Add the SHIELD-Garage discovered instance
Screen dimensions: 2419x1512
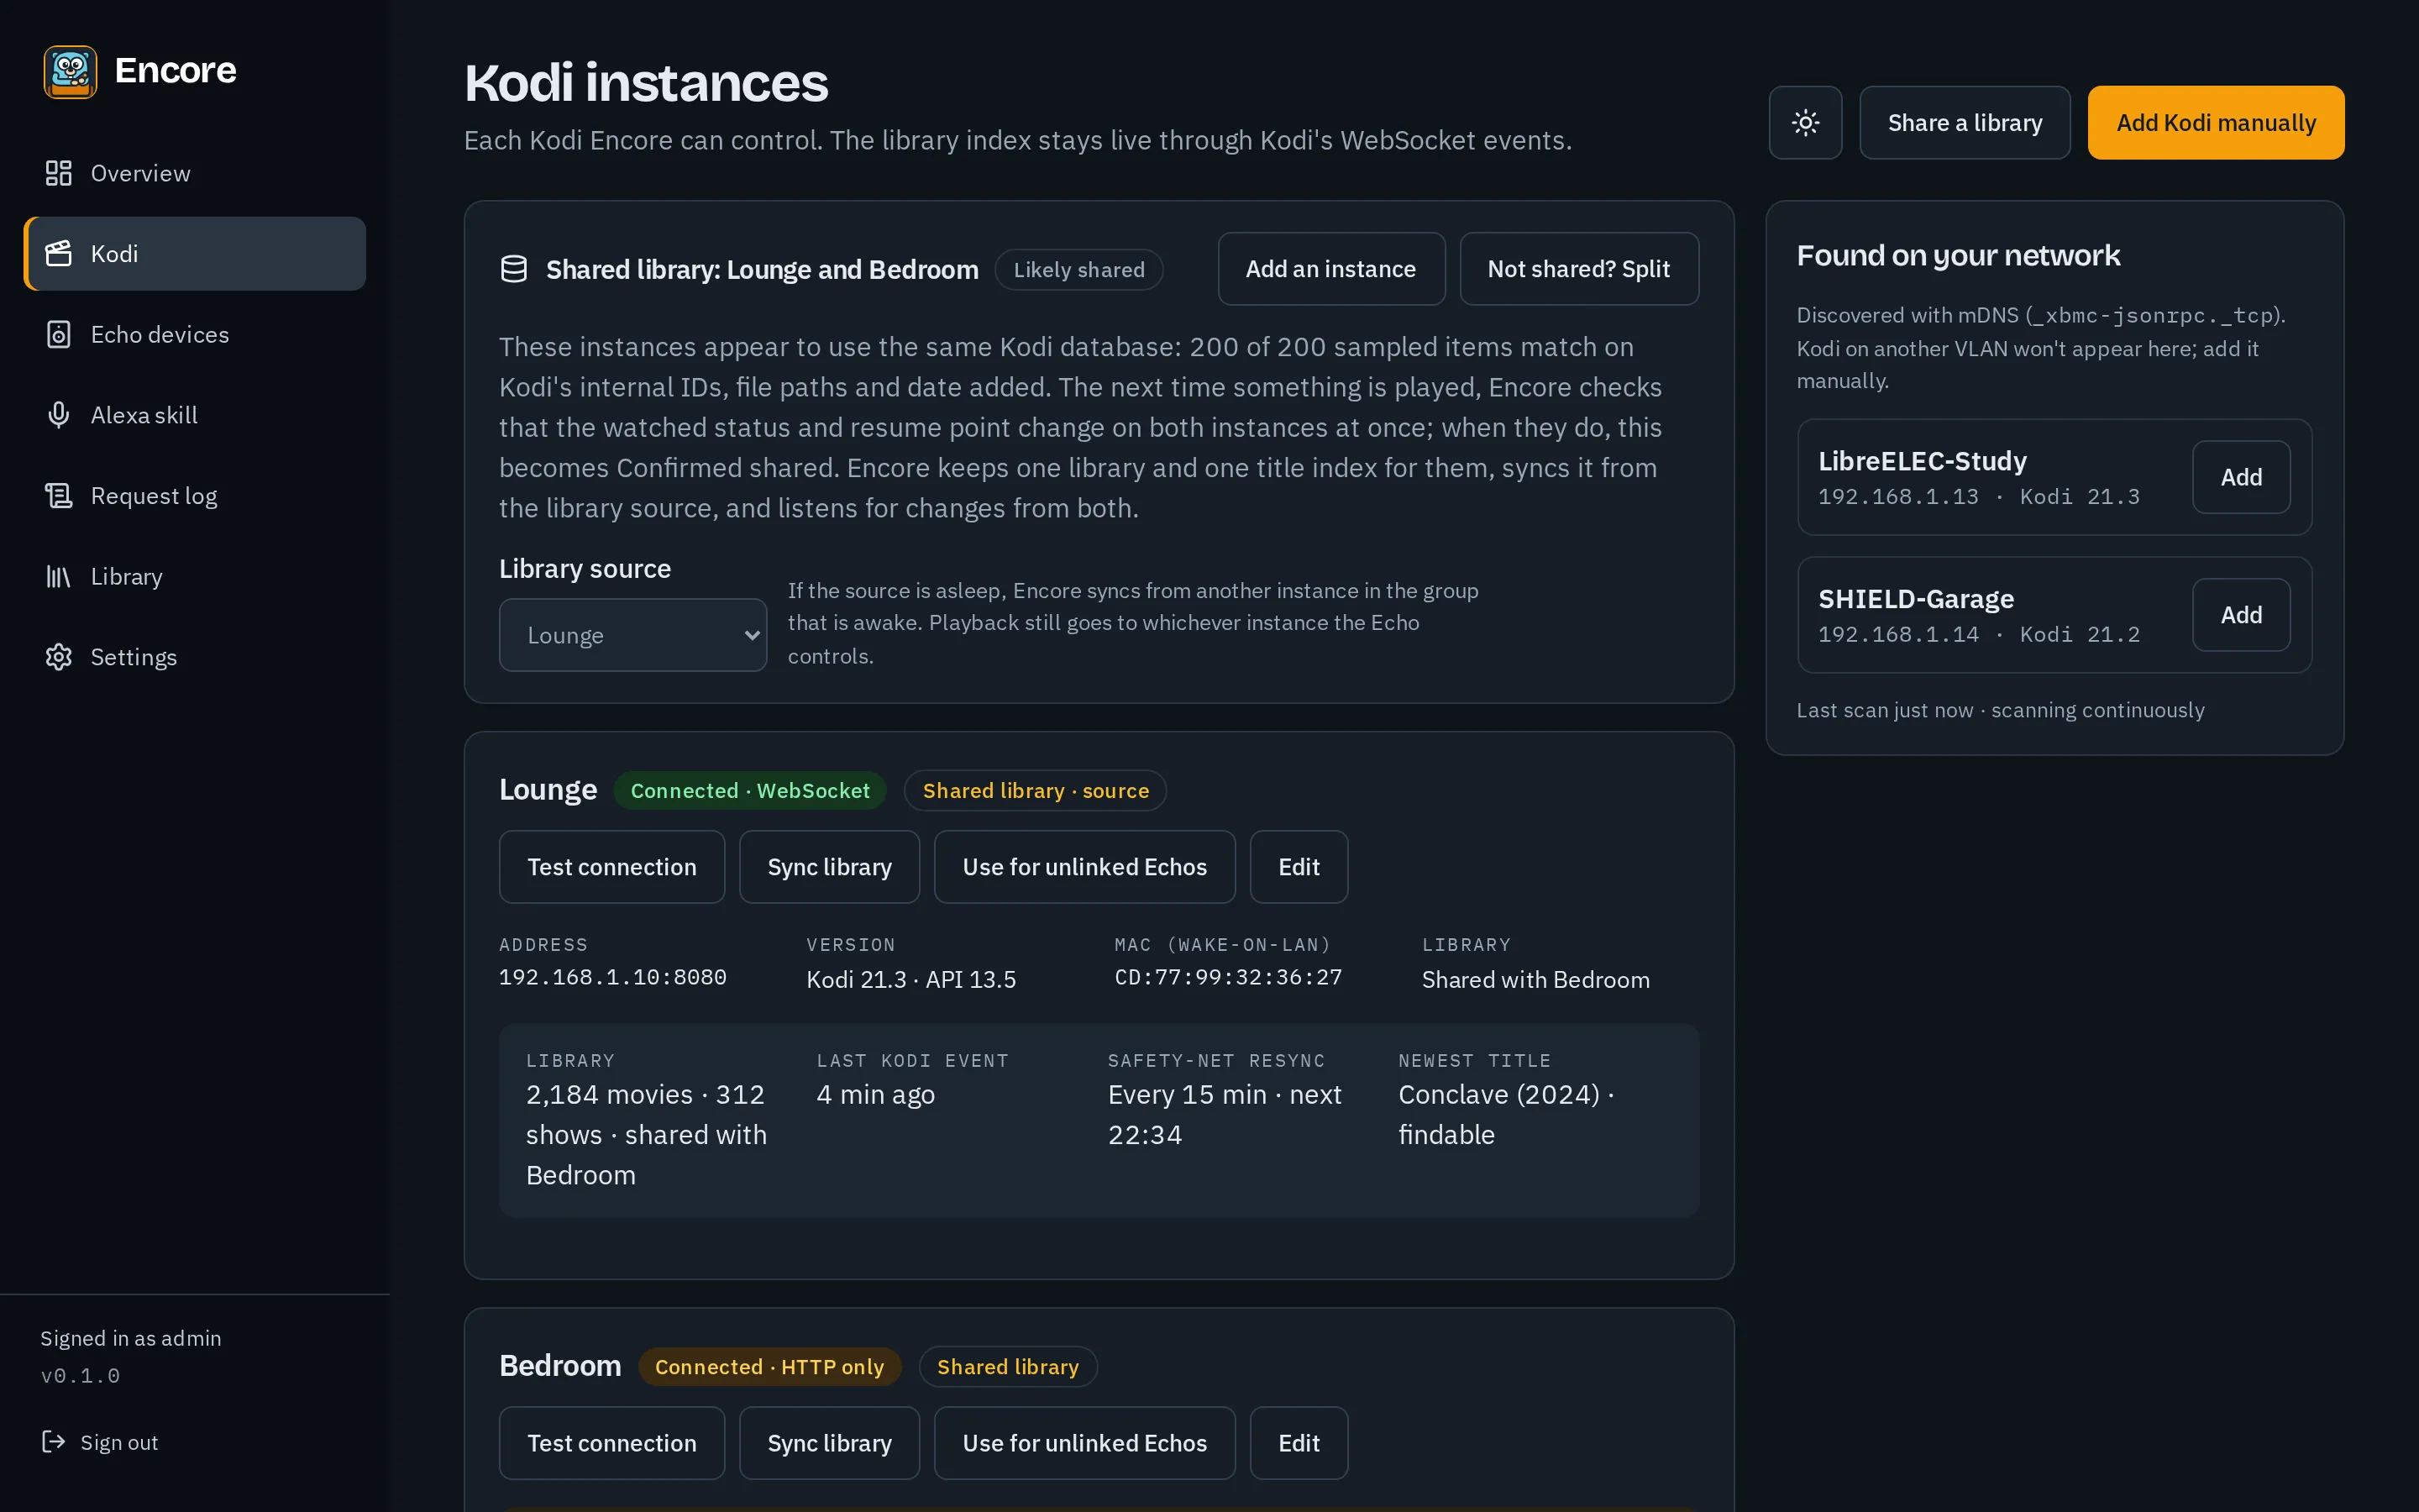pos(2241,615)
